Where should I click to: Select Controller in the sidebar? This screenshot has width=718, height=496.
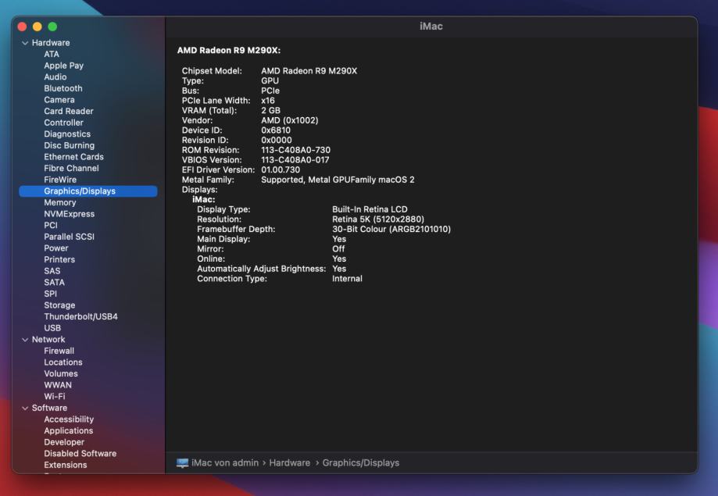pyautogui.click(x=63, y=123)
